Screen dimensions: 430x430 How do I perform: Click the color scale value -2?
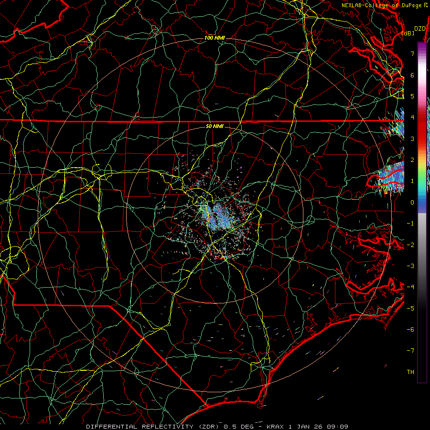410,245
